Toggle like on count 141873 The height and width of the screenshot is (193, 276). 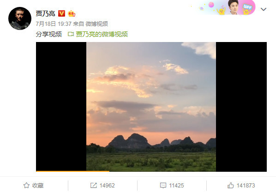pos(246,186)
